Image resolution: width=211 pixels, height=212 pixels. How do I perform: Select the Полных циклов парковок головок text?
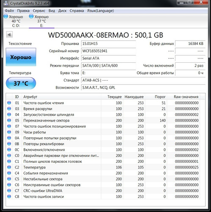(x=53, y=162)
